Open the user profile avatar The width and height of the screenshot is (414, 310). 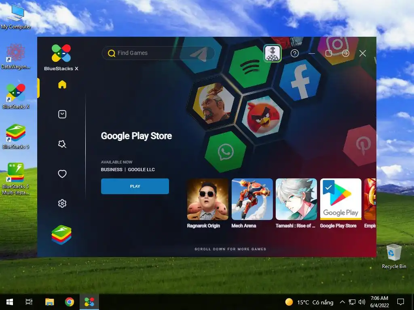[x=272, y=53]
